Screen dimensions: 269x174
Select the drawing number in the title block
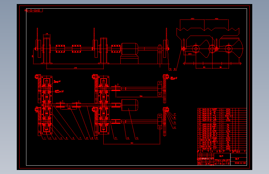point(240,163)
